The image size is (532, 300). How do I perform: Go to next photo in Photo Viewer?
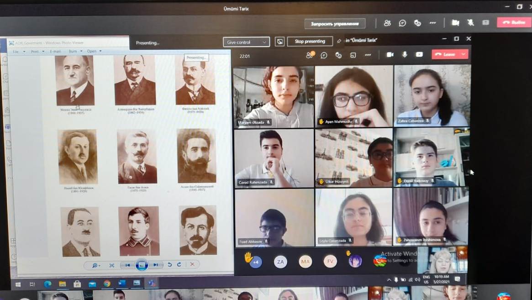(x=156, y=265)
